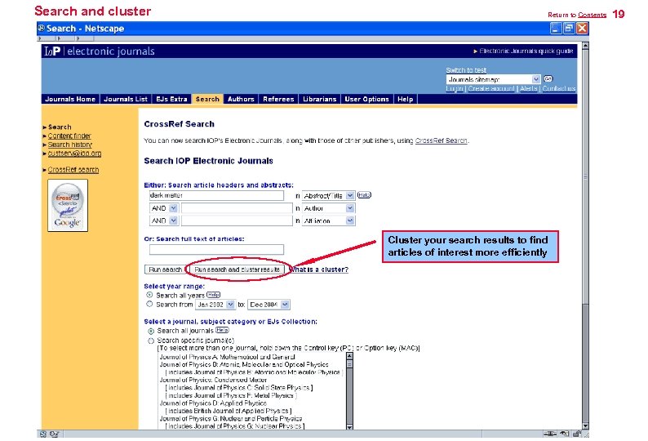Open the Librarians tab
Screen dimensions: 648x441
point(319,99)
